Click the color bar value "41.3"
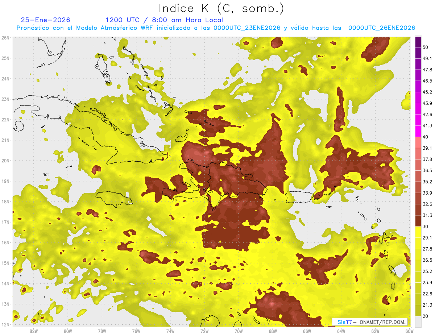Viewport: 435px width, 336px height. click(427, 126)
